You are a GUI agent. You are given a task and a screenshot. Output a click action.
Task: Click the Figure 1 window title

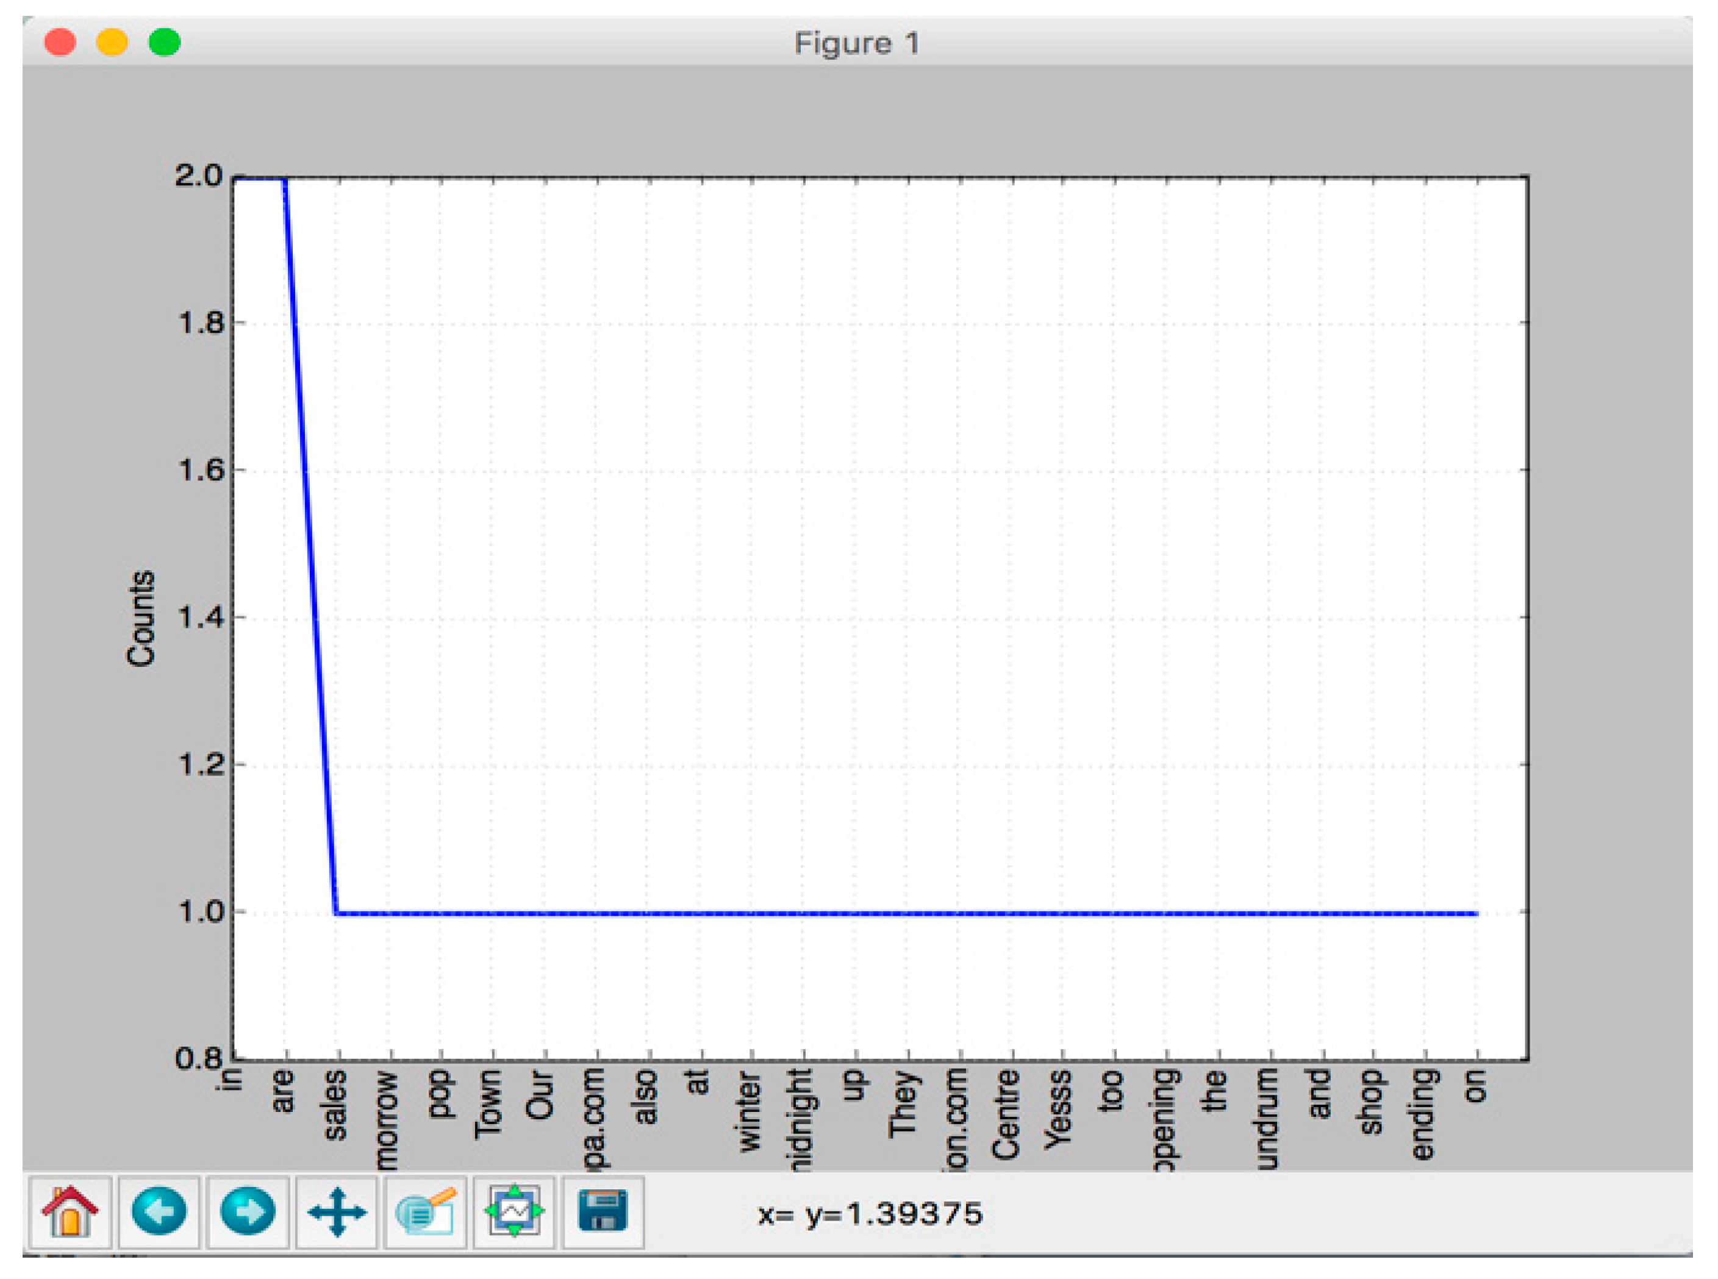pyautogui.click(x=857, y=43)
